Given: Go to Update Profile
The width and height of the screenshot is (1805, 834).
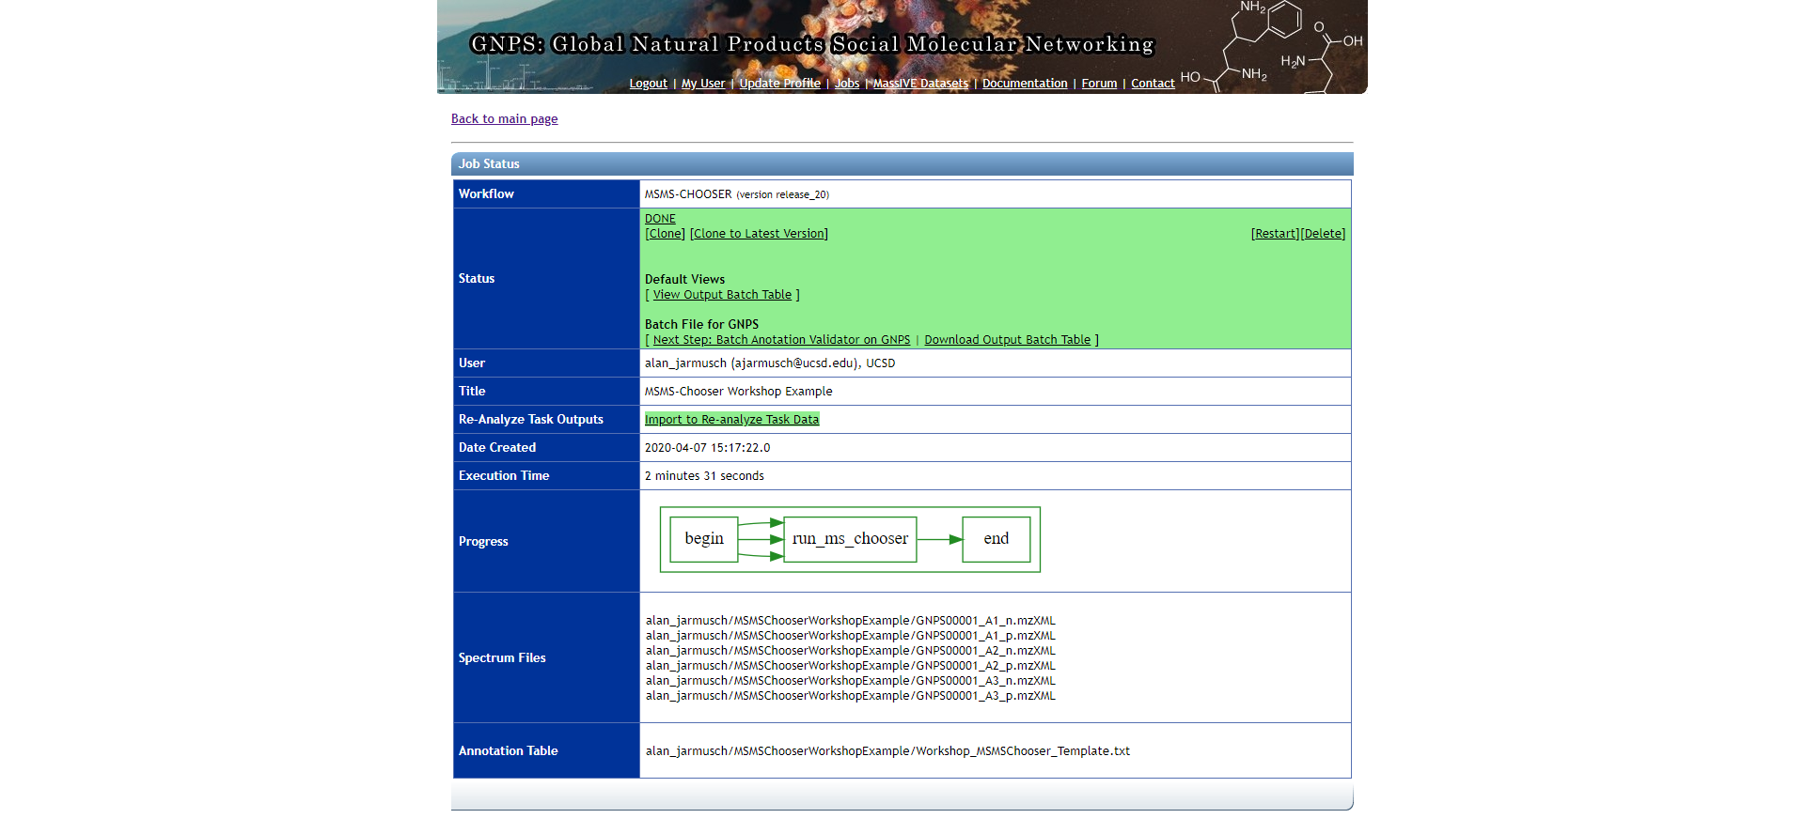Looking at the screenshot, I should pos(779,84).
